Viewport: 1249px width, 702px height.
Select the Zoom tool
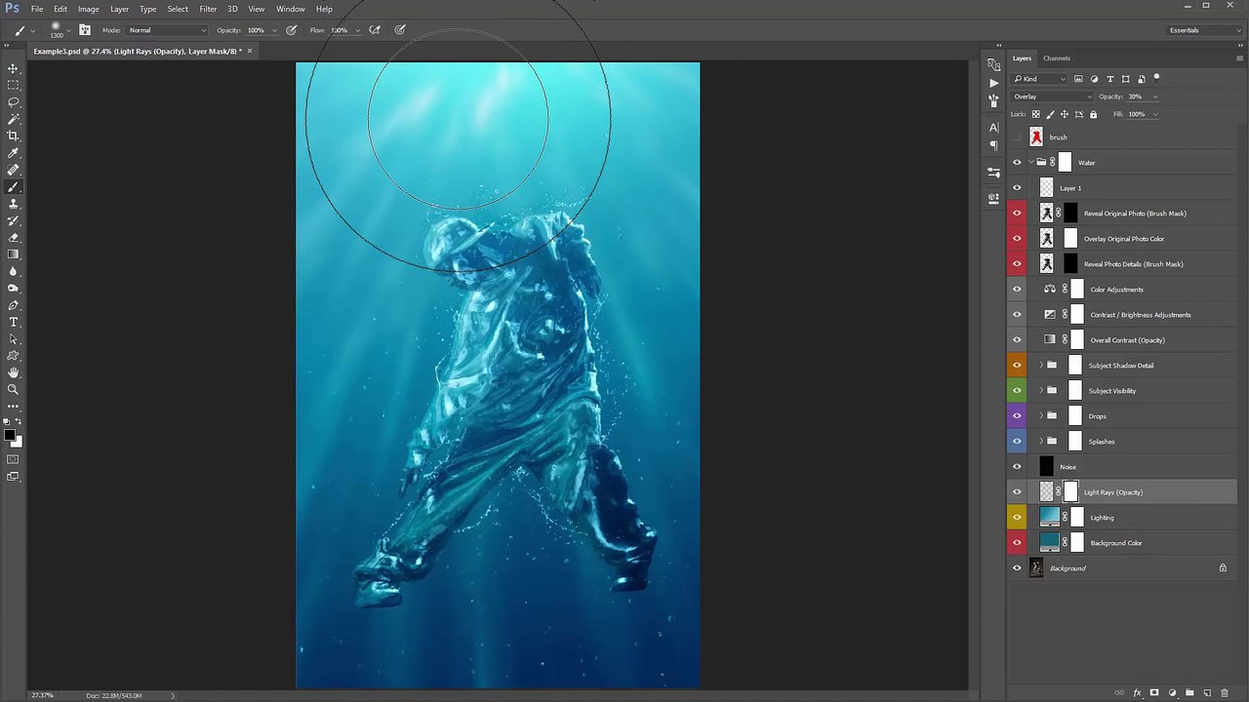click(x=14, y=389)
